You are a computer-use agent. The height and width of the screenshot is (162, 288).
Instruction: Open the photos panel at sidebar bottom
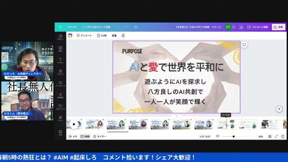point(60,133)
